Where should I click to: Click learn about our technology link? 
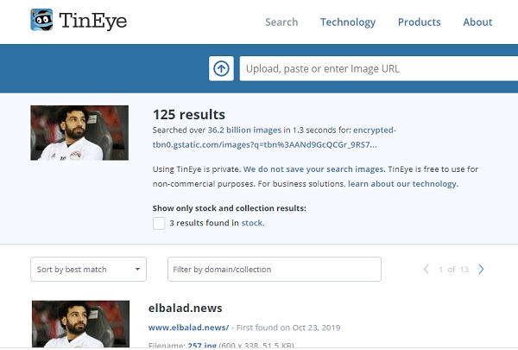point(402,183)
